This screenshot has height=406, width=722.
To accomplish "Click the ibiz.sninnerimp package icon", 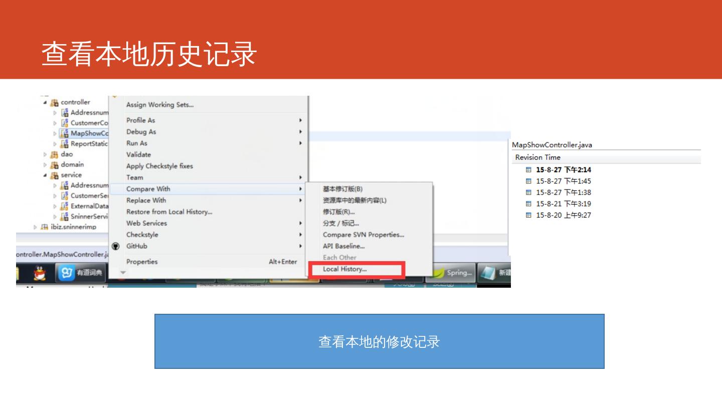I will (x=44, y=227).
